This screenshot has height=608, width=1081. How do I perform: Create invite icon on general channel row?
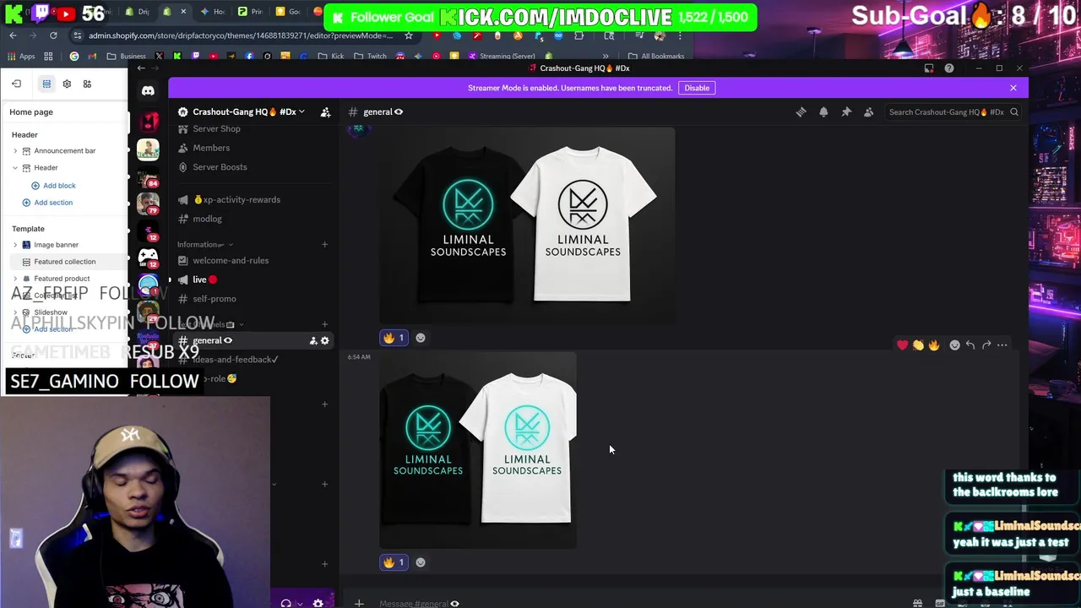(x=313, y=340)
